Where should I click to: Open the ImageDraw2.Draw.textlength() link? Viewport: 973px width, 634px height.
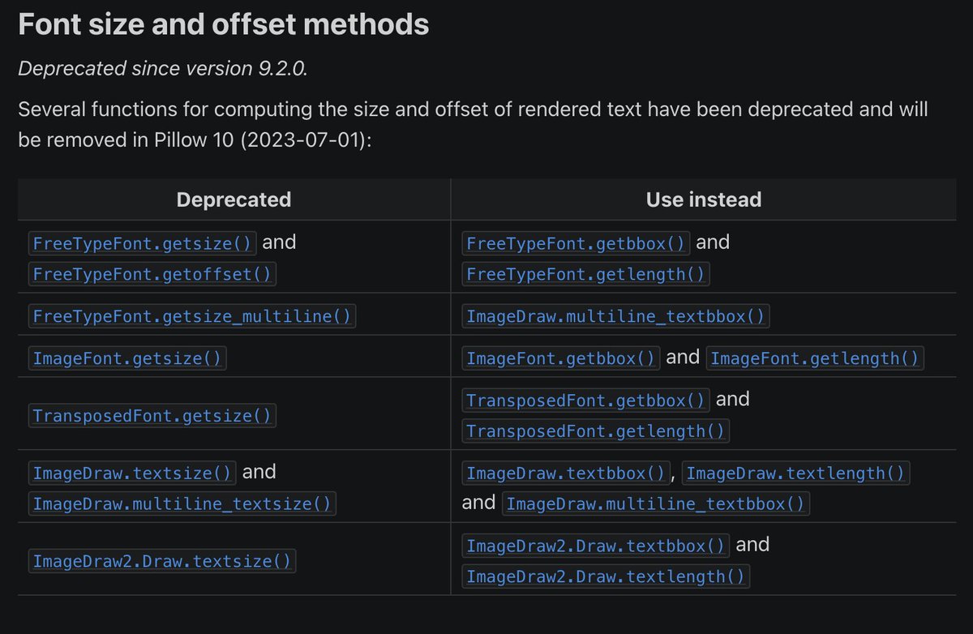pyautogui.click(x=606, y=576)
